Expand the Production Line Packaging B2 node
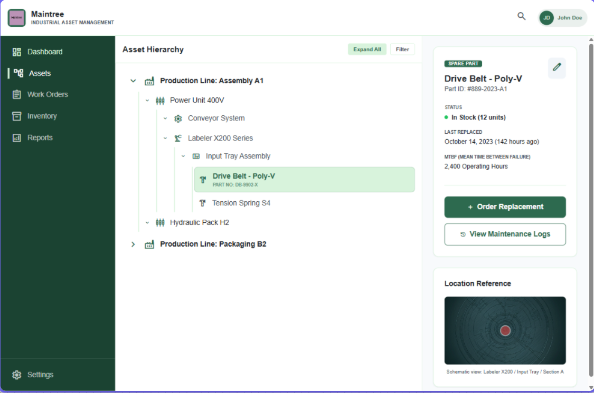 coord(133,244)
